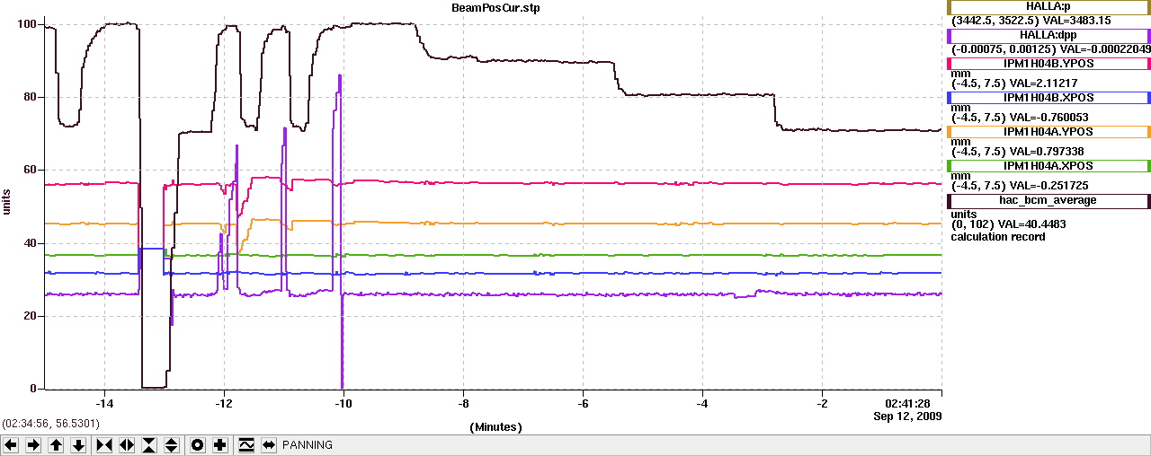Screen dimensions: 1151x456
Task: Pan the plot left with the left arrow
Action: tap(11, 445)
